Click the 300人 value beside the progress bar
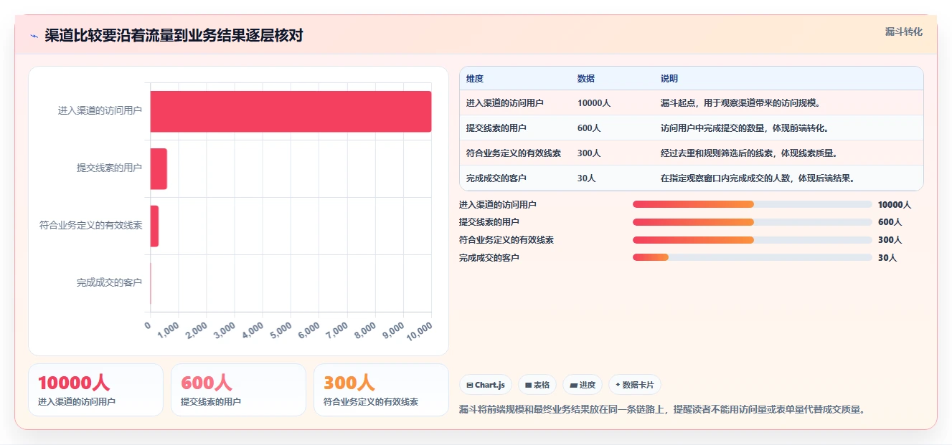Image resolution: width=952 pixels, height=445 pixels. pyautogui.click(x=890, y=240)
